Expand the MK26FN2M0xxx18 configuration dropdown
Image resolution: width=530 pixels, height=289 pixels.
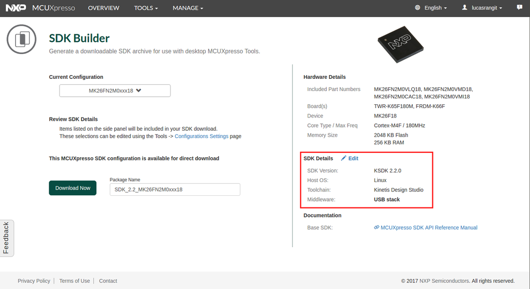pyautogui.click(x=115, y=91)
